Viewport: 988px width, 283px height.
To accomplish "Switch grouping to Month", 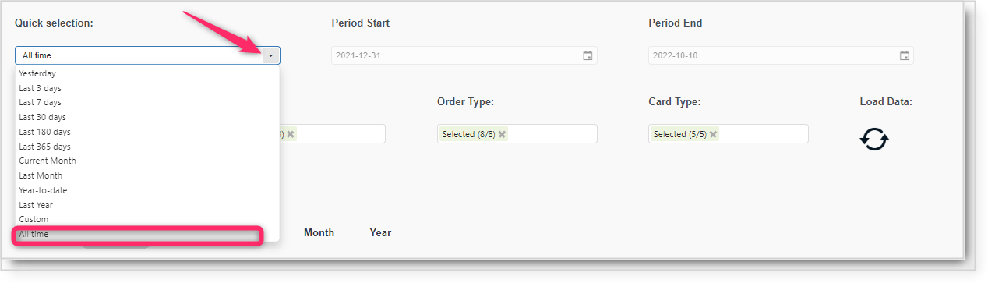I will (319, 232).
